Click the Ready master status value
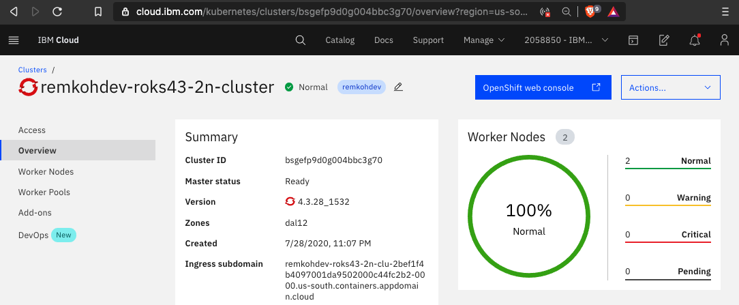Screen dimensions: 739x305 pyautogui.click(x=297, y=181)
